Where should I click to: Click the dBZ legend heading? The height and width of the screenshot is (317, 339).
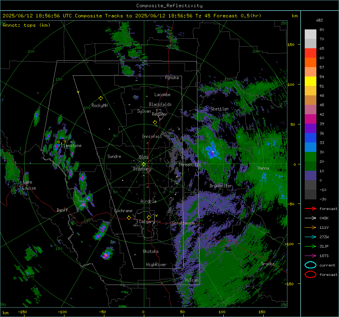[x=319, y=20]
